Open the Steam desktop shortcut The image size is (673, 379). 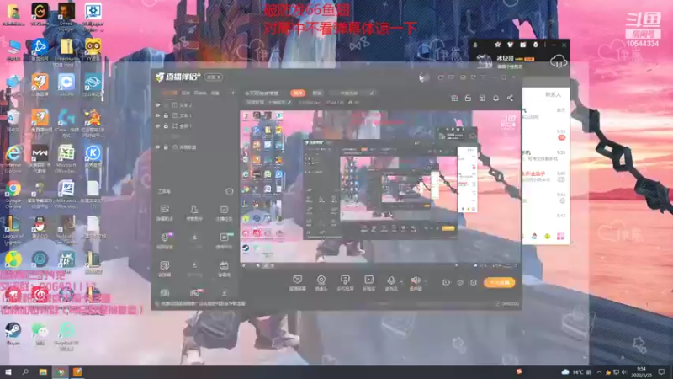13,334
